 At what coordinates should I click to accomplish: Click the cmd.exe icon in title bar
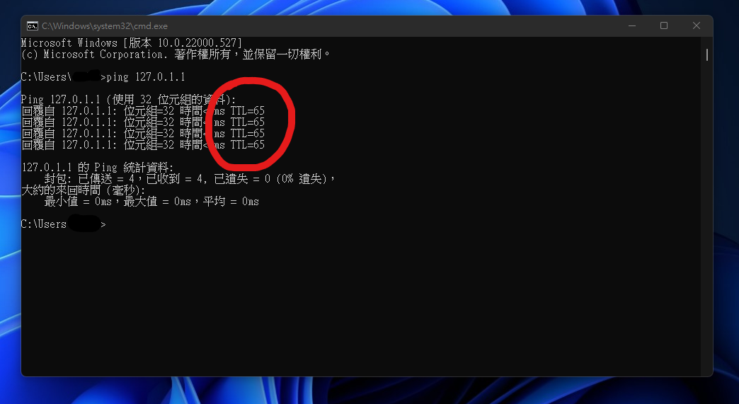click(x=32, y=26)
